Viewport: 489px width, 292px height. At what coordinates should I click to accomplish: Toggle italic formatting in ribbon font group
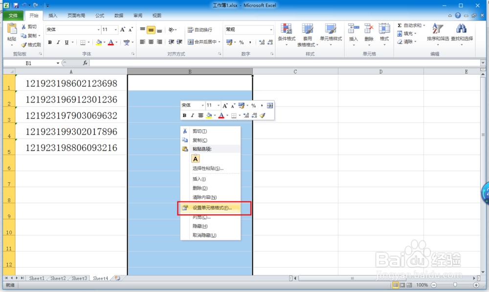pyautogui.click(x=58, y=42)
